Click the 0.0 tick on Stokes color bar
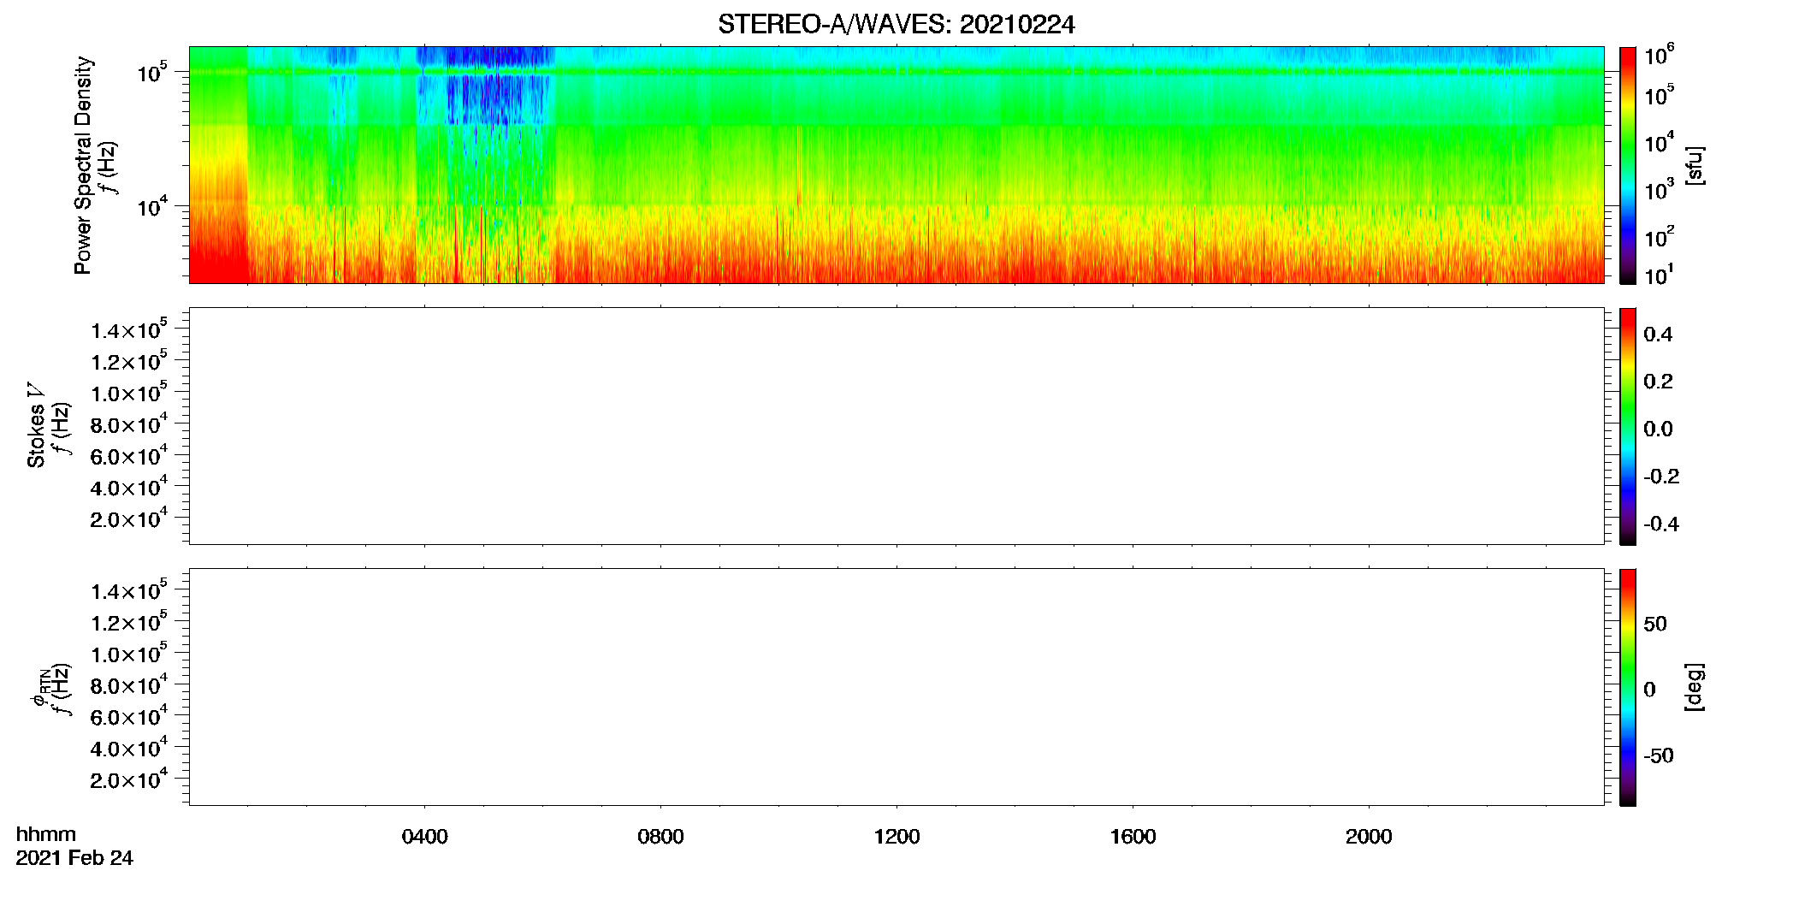This screenshot has width=1793, height=924. click(1658, 429)
